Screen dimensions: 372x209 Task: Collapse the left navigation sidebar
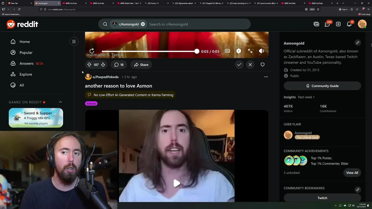pyautogui.click(x=74, y=42)
